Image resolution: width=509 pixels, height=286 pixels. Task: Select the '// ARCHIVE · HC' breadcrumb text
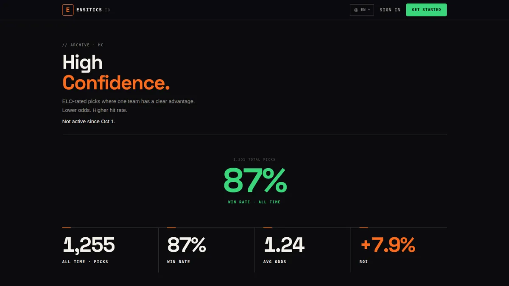(83, 45)
